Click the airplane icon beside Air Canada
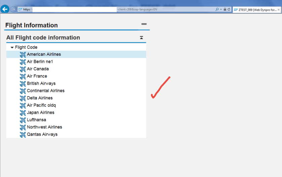Screen dimensions: 282x177 (23, 69)
